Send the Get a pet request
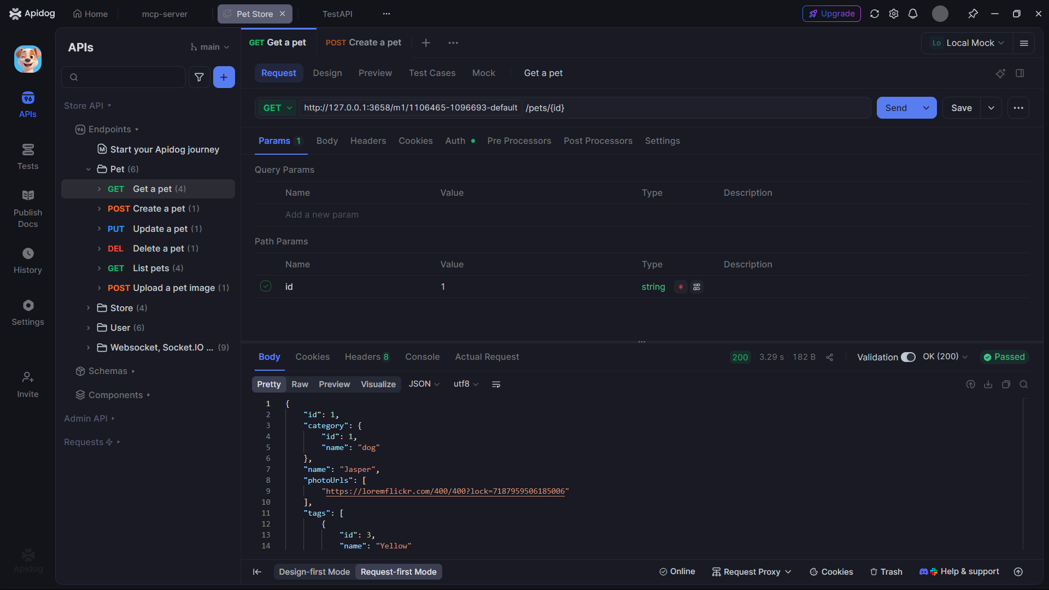This screenshot has width=1049, height=590. [x=895, y=108]
